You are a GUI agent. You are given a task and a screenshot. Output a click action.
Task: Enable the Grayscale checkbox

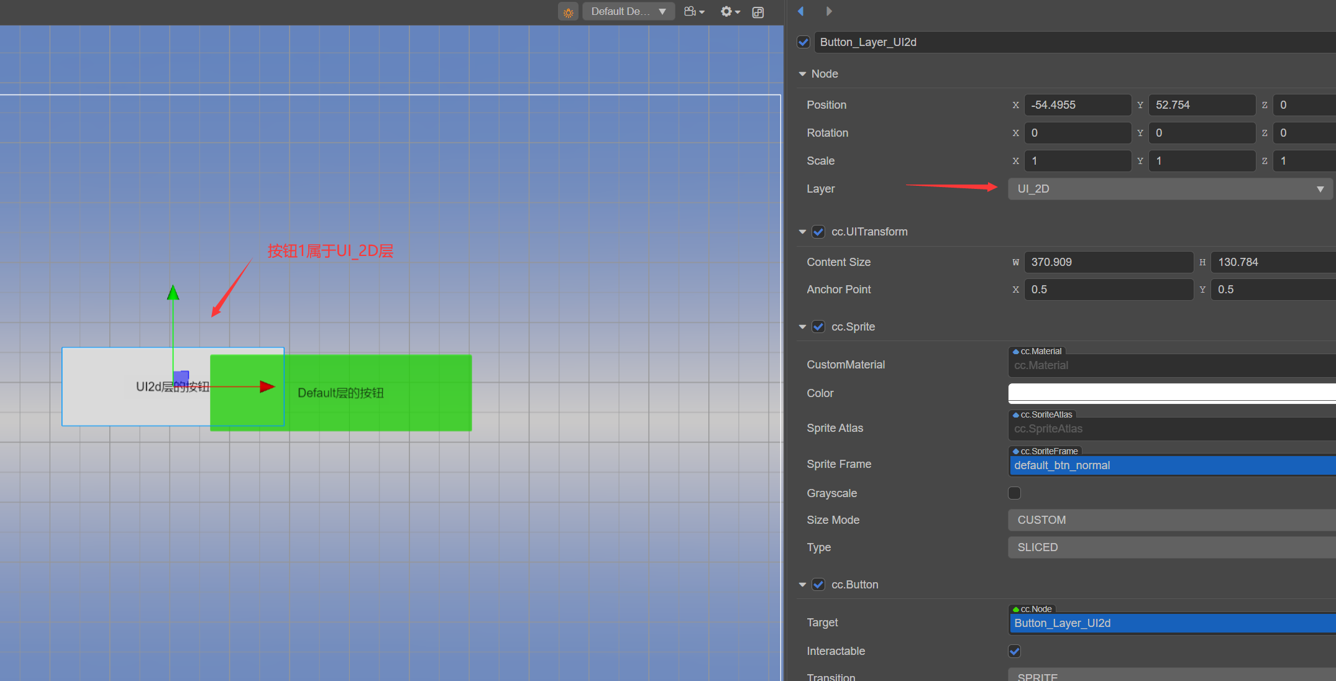(x=1014, y=493)
